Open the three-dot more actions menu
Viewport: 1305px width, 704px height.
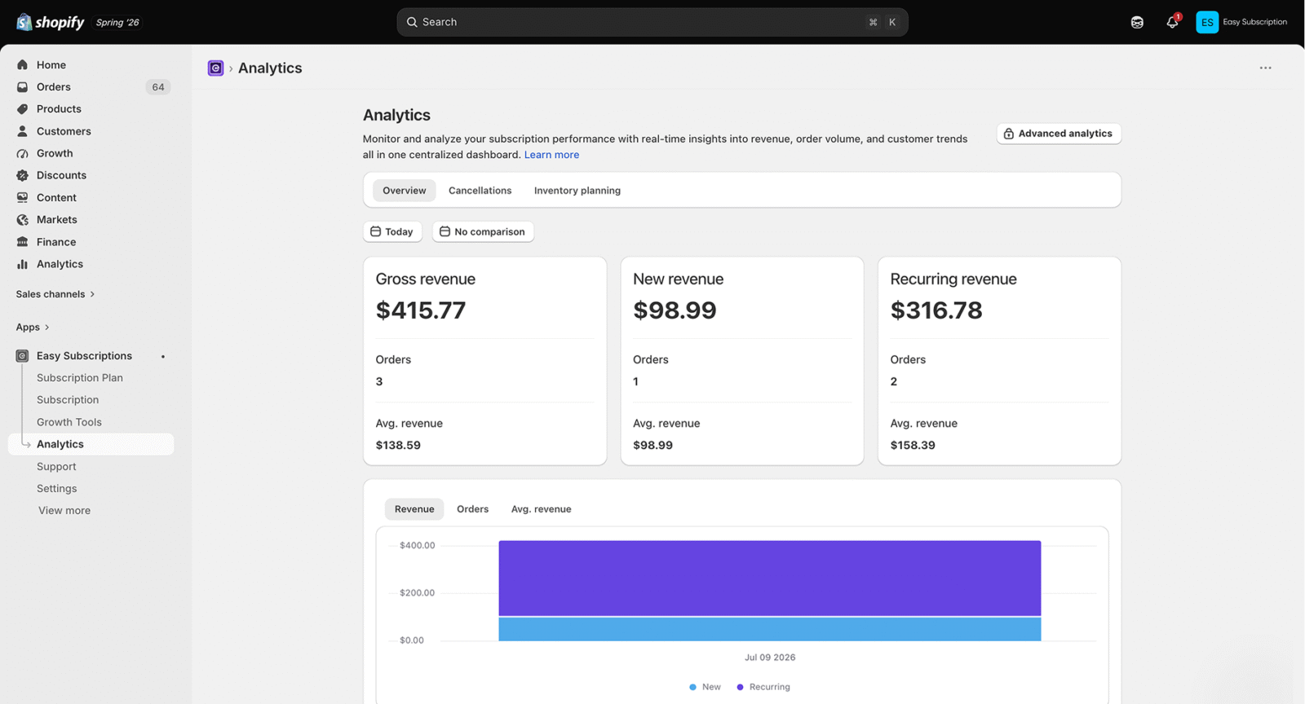[1265, 68]
